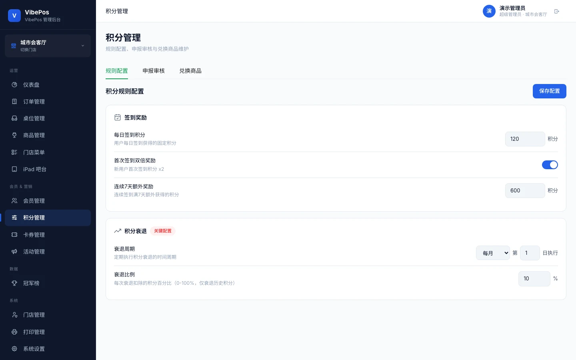576x360 pixels.
Task: Click the calendar icon beside 签到奖励
Action: pos(118,118)
